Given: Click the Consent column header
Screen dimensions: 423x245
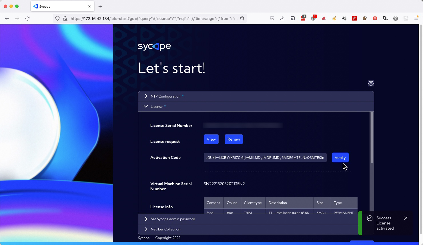Looking at the screenshot, I should (214, 203).
